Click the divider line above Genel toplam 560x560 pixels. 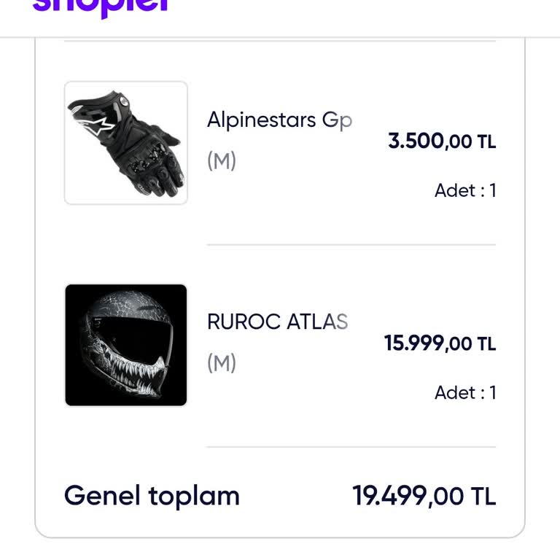point(351,447)
